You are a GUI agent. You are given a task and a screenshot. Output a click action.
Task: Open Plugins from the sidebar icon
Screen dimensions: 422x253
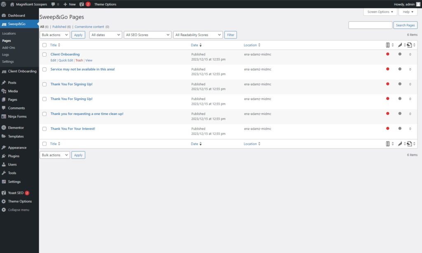pos(4,156)
